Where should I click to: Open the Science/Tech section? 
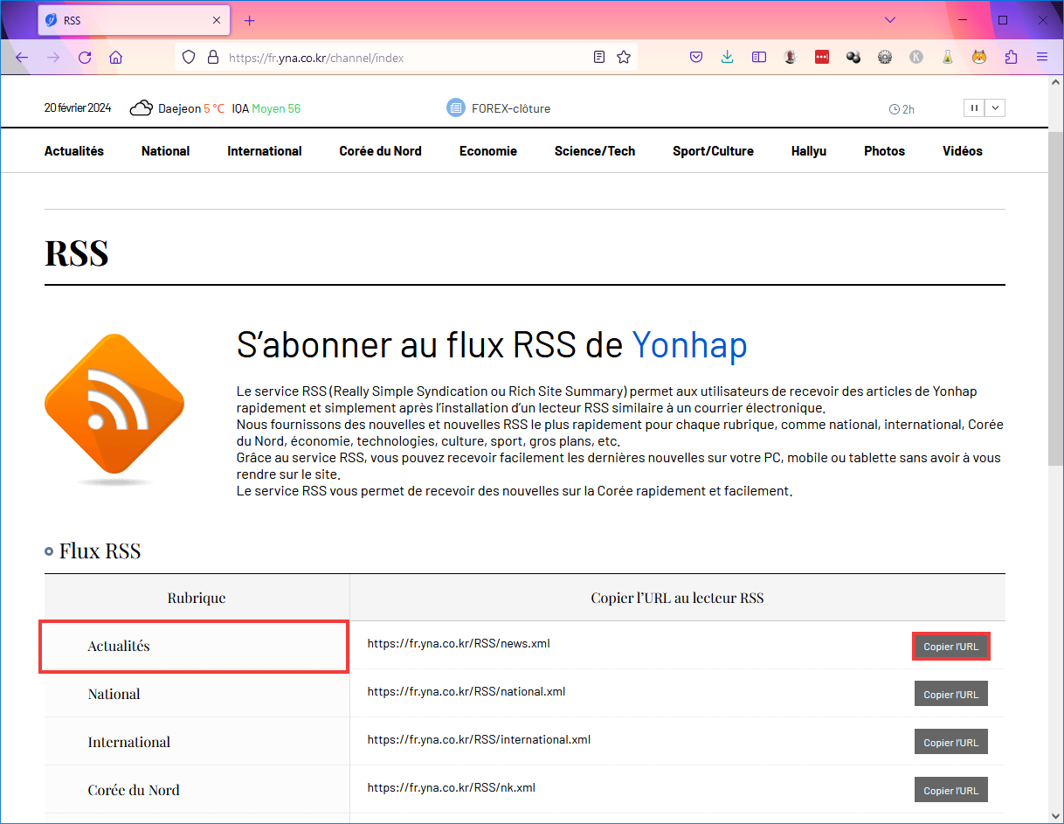point(595,151)
